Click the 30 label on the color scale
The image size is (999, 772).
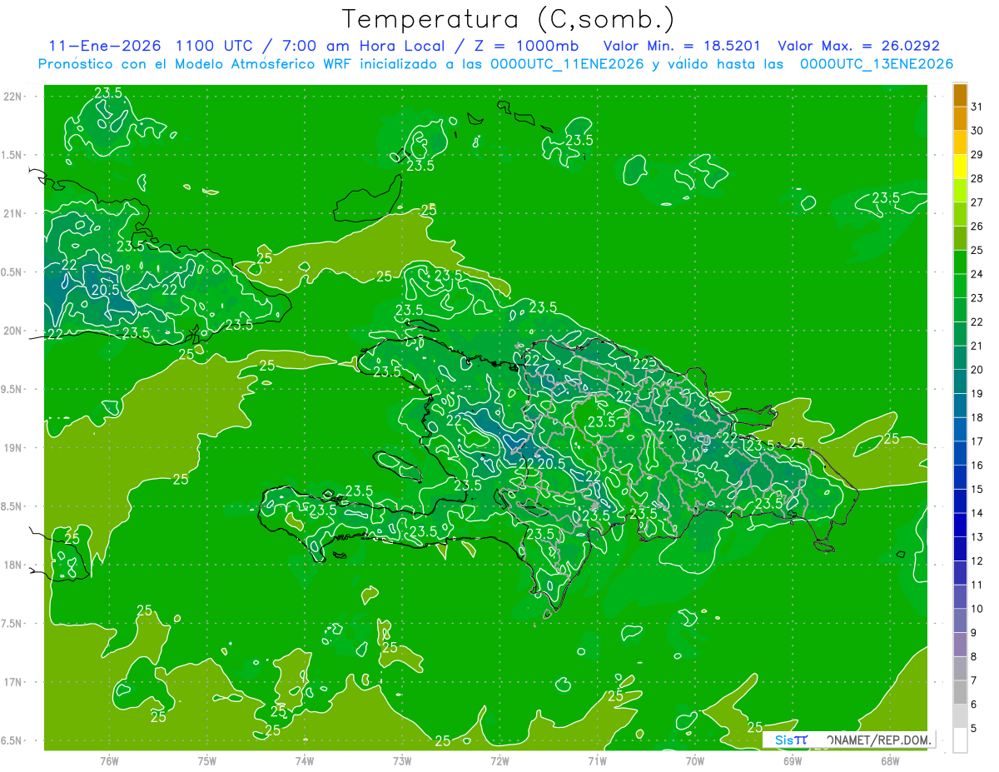[x=977, y=131]
